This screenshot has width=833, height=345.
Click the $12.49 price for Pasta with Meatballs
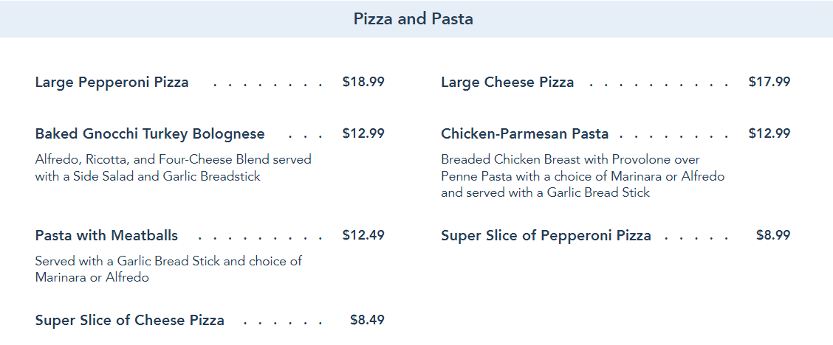[x=363, y=235]
